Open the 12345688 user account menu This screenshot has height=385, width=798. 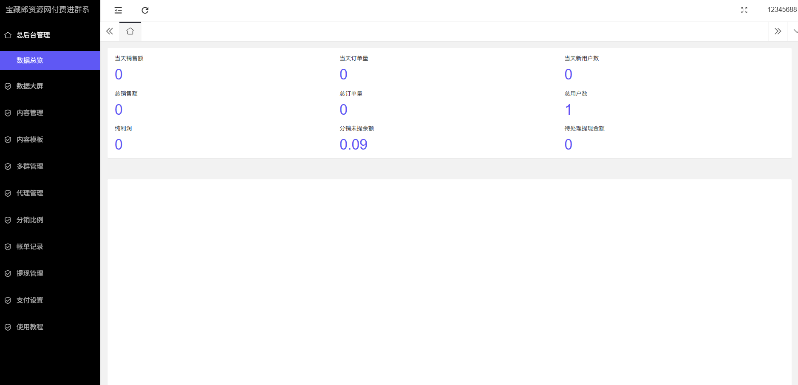781,10
